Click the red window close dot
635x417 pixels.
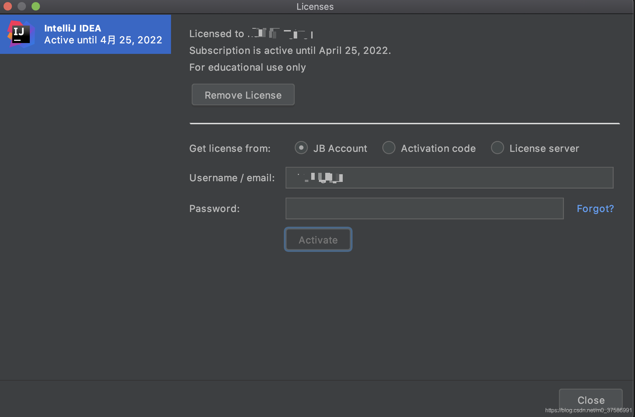(x=8, y=6)
